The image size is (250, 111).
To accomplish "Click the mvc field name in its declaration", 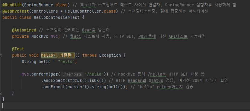I will (54, 37).
